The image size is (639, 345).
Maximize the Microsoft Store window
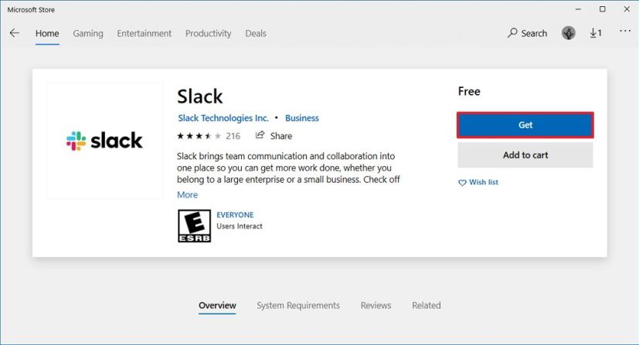[x=603, y=9]
